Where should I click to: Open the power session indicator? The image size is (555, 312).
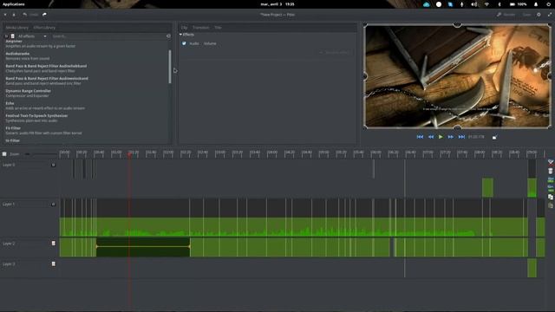[549, 4]
